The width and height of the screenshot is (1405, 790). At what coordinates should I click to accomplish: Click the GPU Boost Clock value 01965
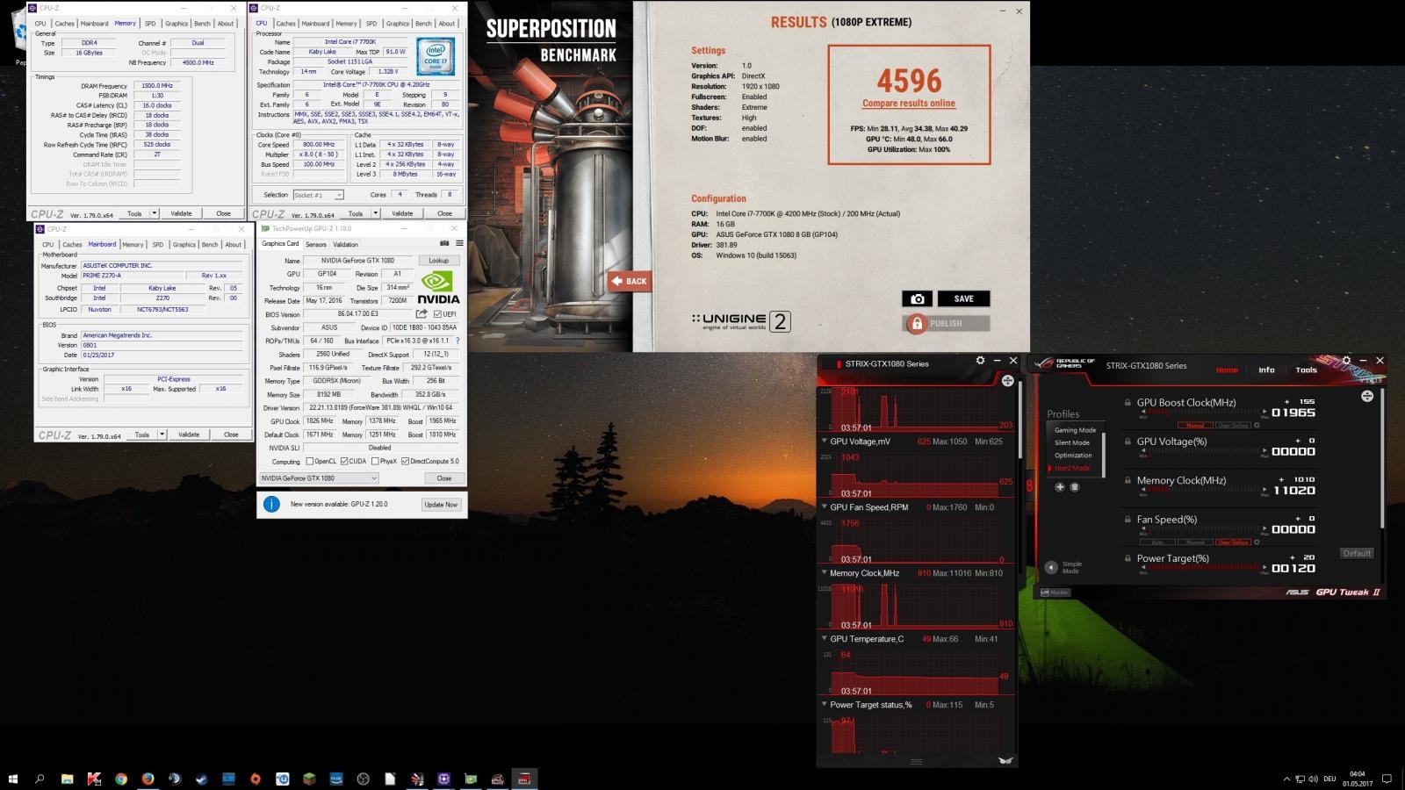tap(1293, 413)
